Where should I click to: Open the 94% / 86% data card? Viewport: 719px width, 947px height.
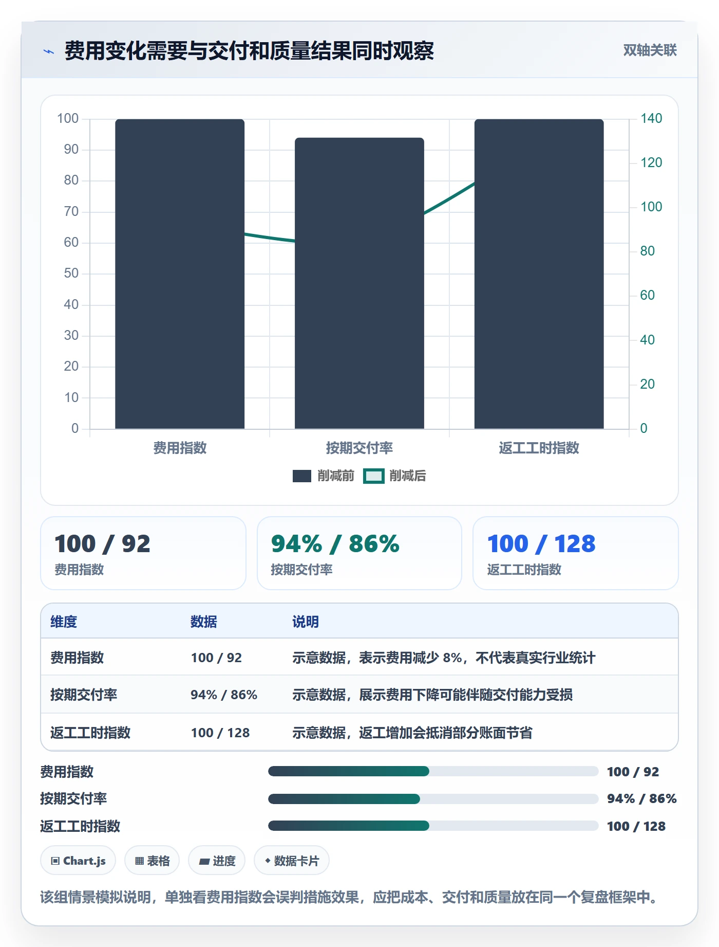click(359, 553)
